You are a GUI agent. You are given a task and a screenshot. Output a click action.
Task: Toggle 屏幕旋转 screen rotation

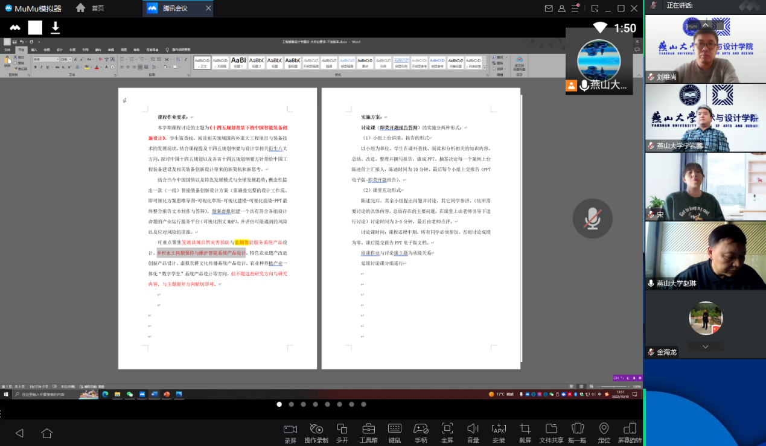[x=630, y=429]
